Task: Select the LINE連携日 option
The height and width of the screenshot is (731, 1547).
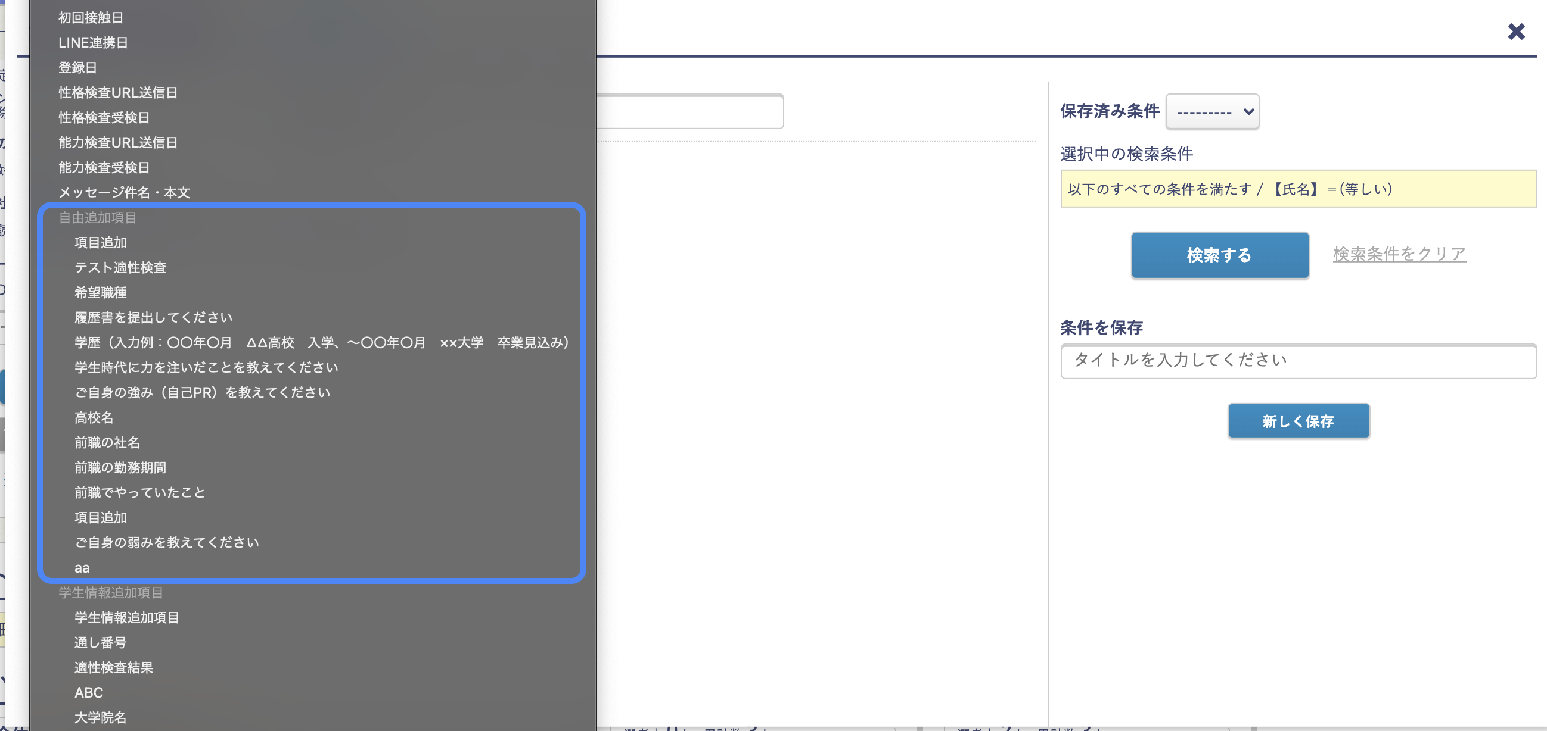Action: click(x=93, y=43)
